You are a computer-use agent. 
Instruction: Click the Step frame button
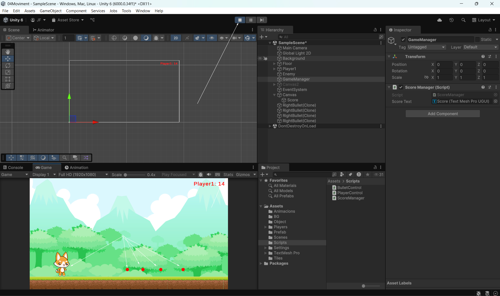coord(262,20)
